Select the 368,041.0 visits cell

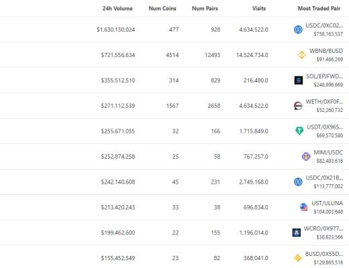pos(256,258)
